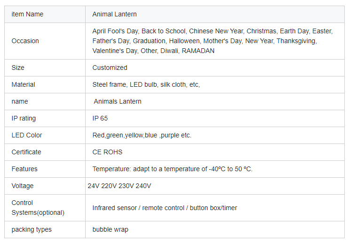Select the LED Color label
Image resolution: width=349 pixels, height=242 pixels.
27,135
